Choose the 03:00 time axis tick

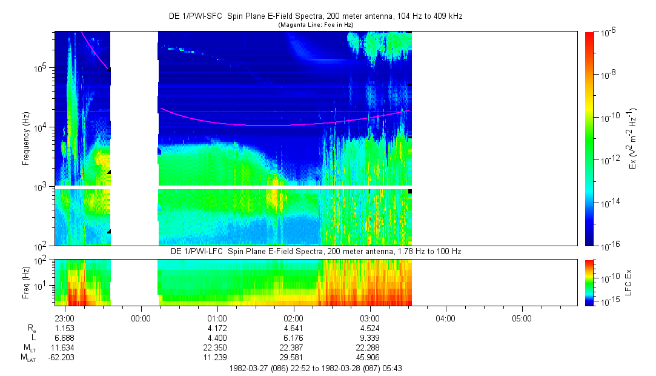(369, 318)
